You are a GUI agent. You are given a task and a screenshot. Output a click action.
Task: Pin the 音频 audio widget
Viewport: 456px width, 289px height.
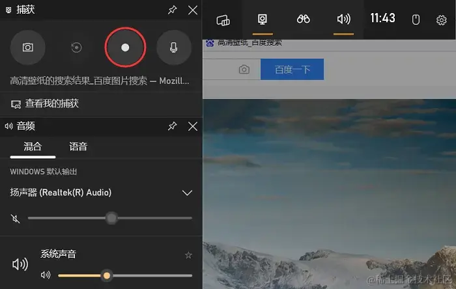click(x=172, y=126)
